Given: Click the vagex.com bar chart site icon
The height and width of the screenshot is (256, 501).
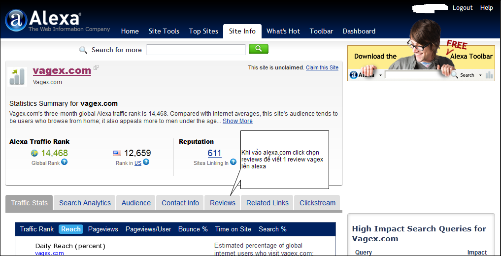Looking at the screenshot, I should pos(17,77).
